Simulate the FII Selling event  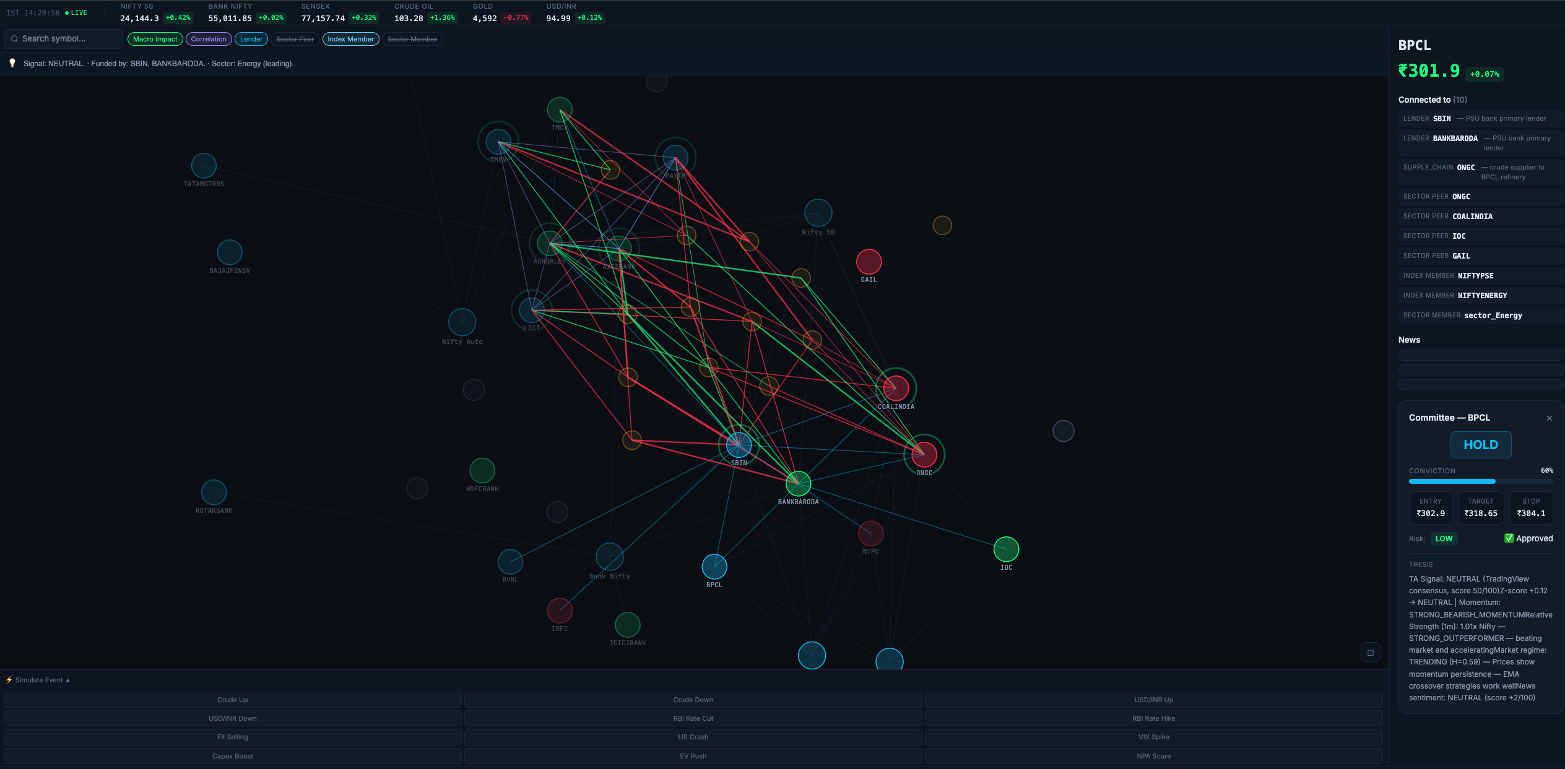[x=233, y=737]
